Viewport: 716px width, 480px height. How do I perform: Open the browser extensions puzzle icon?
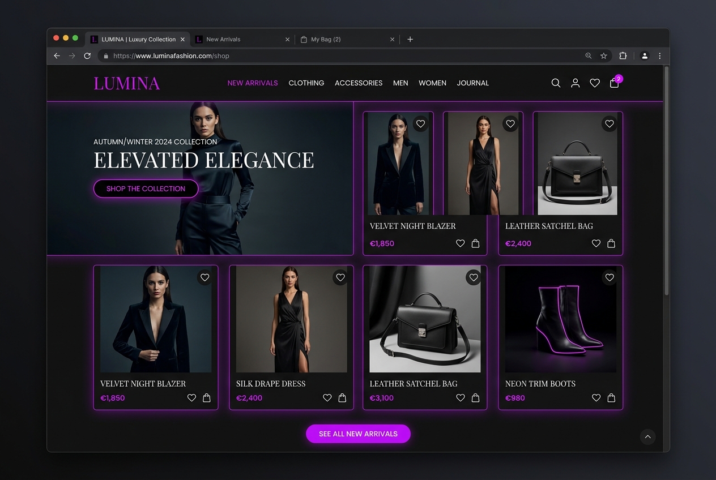pos(623,55)
